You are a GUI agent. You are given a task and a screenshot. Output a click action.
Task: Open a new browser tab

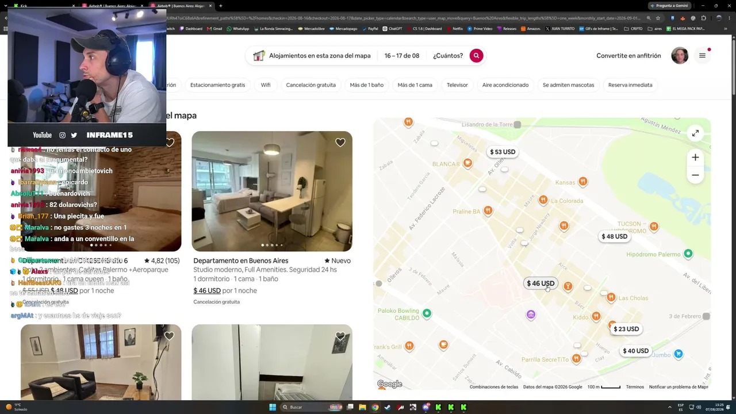tap(221, 6)
